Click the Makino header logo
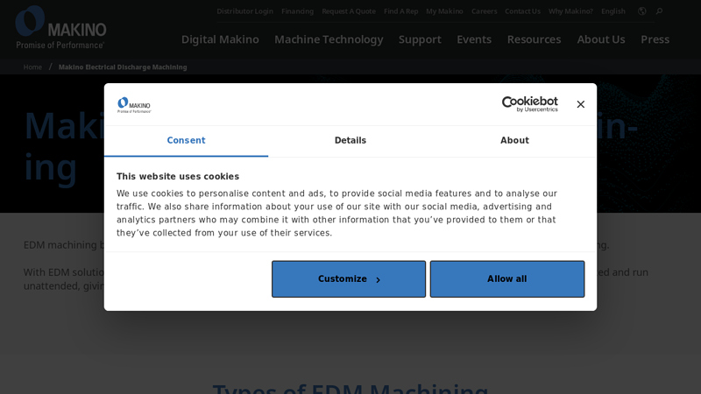Viewport: 701px width, 394px height. 61,27
